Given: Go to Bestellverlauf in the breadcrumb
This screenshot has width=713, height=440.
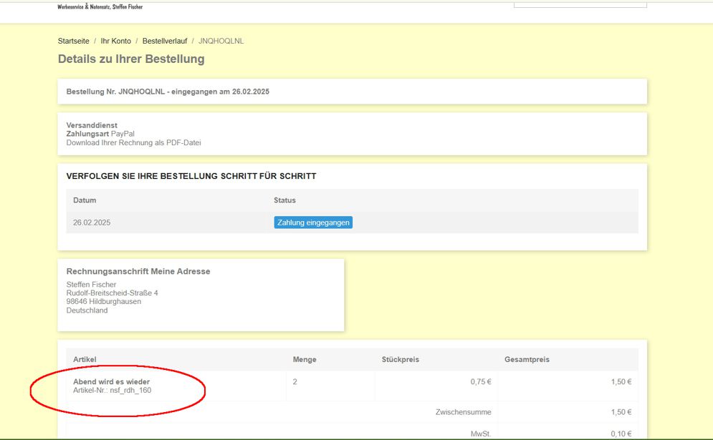Looking at the screenshot, I should [164, 41].
